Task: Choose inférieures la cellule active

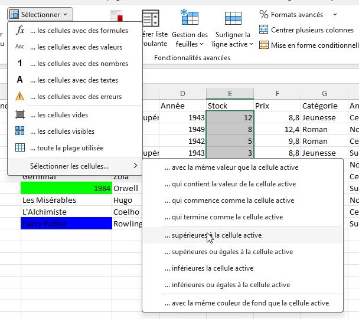Action: (x=243, y=268)
